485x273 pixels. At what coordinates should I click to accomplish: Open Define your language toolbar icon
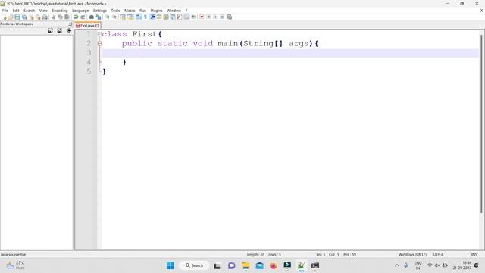pos(159,17)
